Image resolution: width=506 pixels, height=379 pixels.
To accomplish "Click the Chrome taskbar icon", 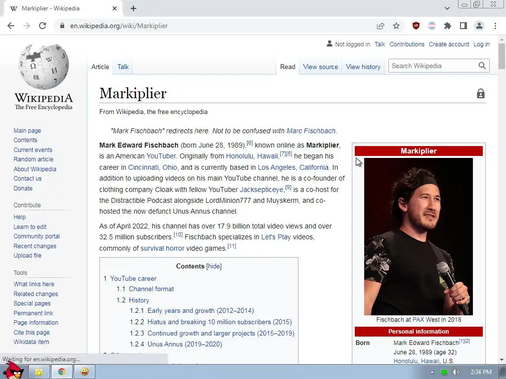I will click(x=62, y=372).
